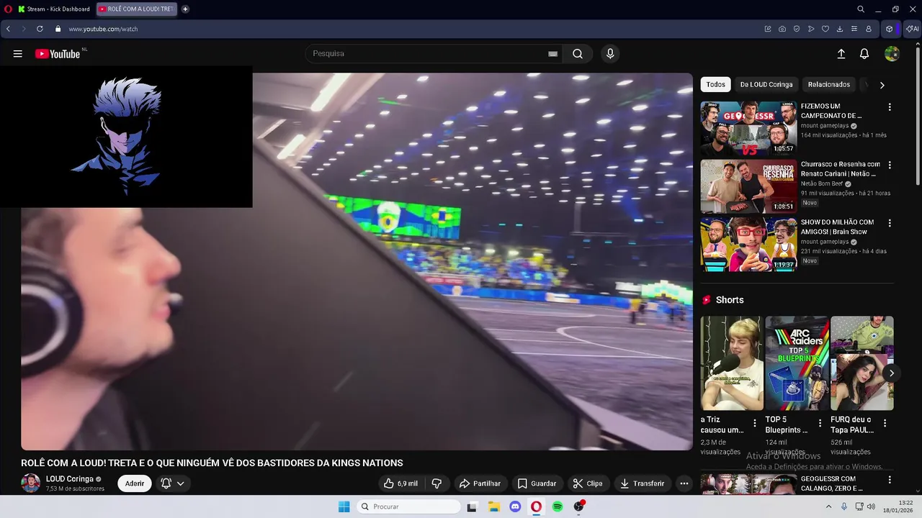Open options for FIZEMOS UM CAMPEONATO video

(889, 107)
